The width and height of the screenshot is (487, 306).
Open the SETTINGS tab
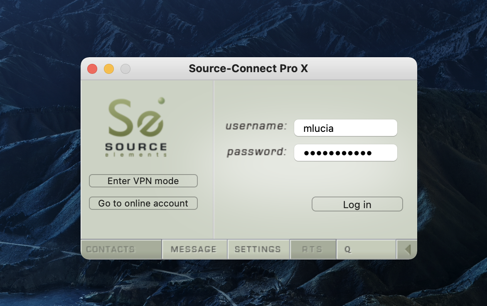coord(258,249)
